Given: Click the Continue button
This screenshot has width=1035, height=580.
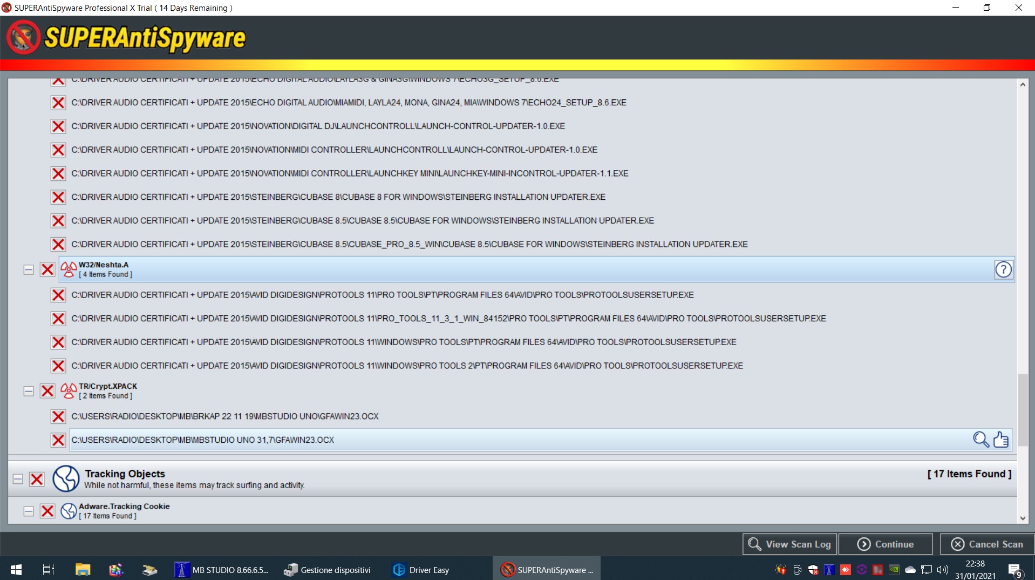Looking at the screenshot, I should [886, 544].
